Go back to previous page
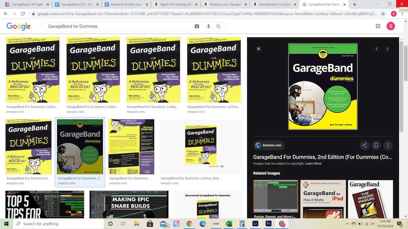This screenshot has height=229, width=408. 6,14
